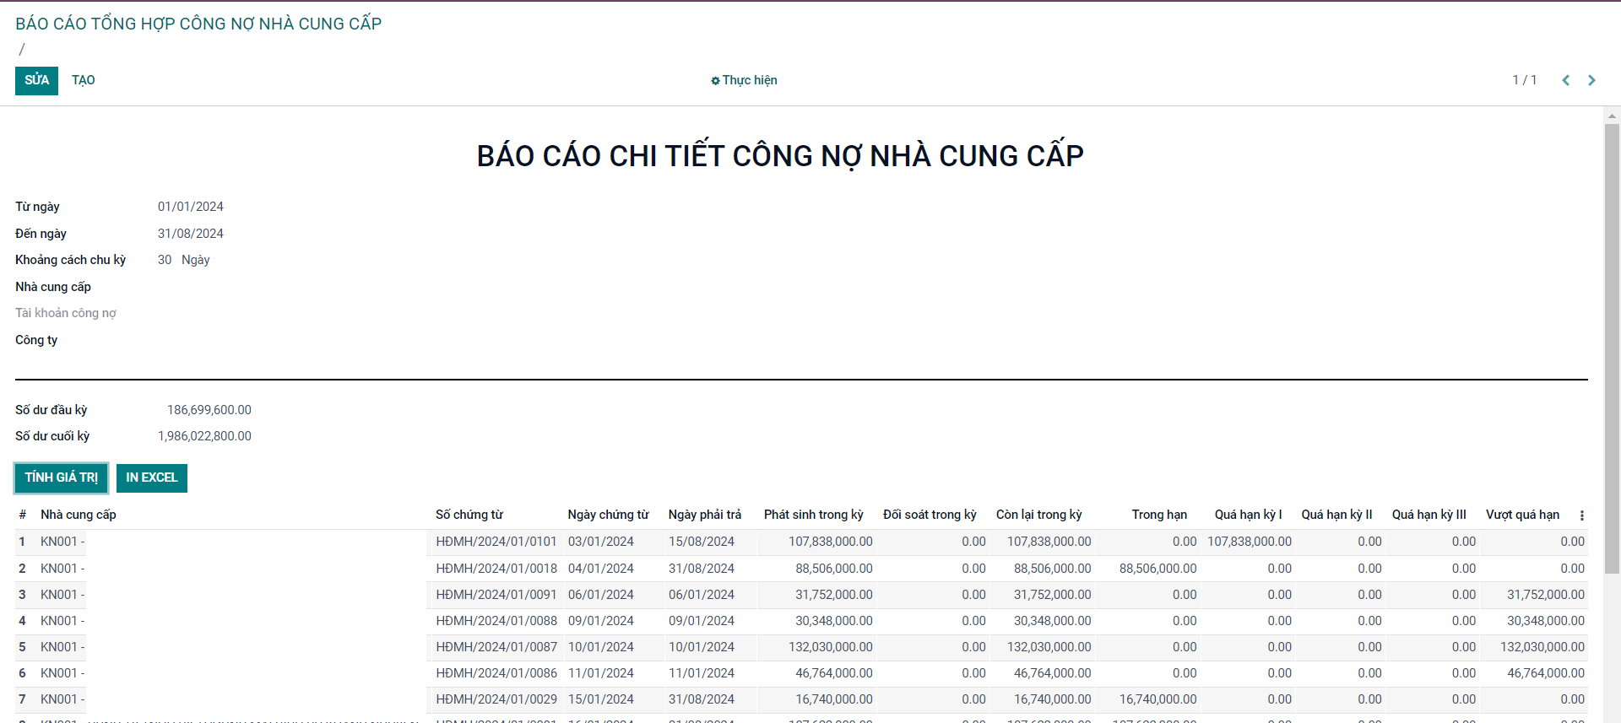Go to the previous record arrow
The height and width of the screenshot is (723, 1621).
tap(1565, 80)
